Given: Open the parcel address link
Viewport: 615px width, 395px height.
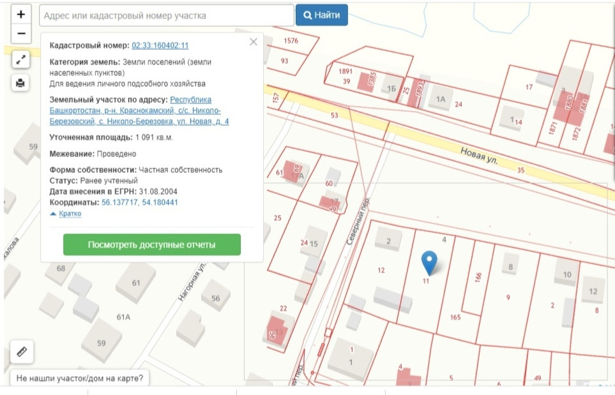Looking at the screenshot, I should [x=139, y=110].
